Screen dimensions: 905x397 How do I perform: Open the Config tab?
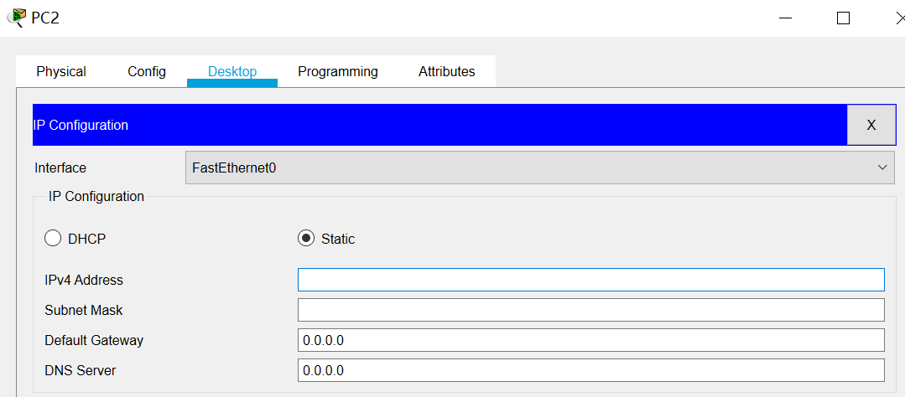tap(147, 72)
